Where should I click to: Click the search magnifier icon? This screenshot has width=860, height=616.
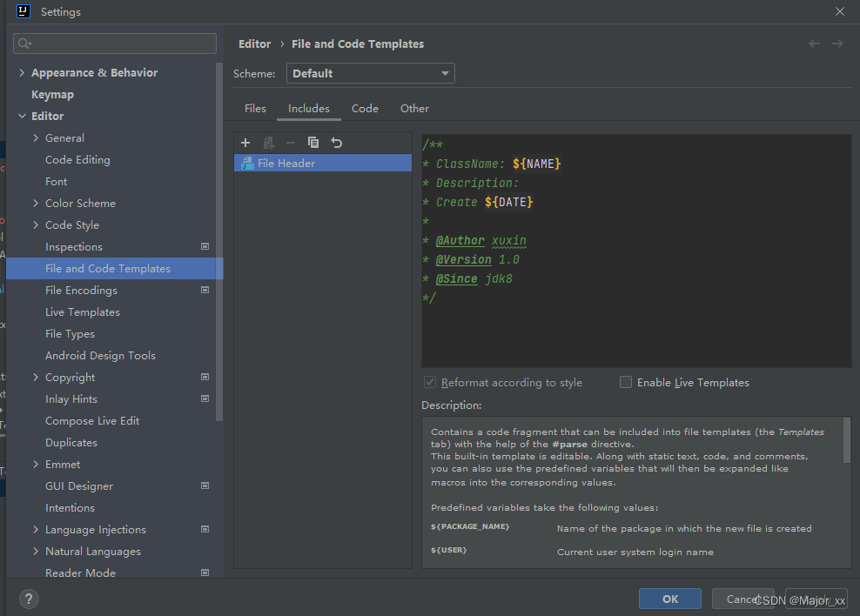click(24, 44)
